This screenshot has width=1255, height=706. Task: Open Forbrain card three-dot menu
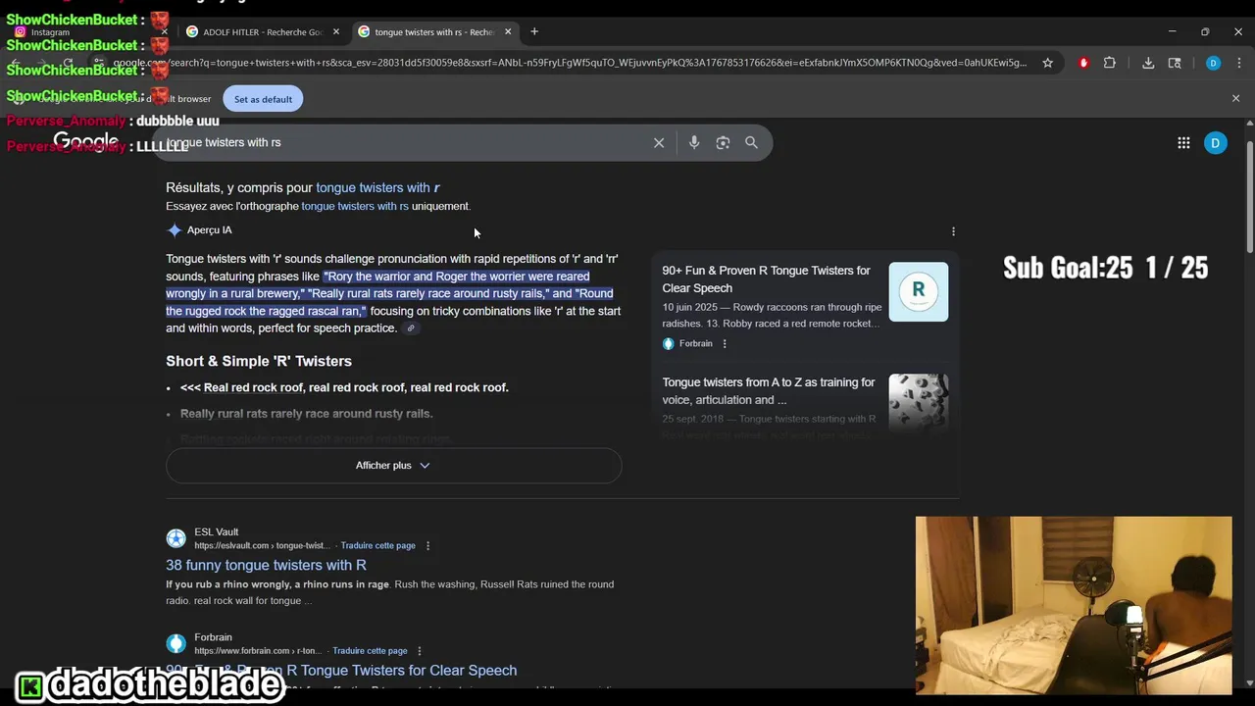pos(725,344)
